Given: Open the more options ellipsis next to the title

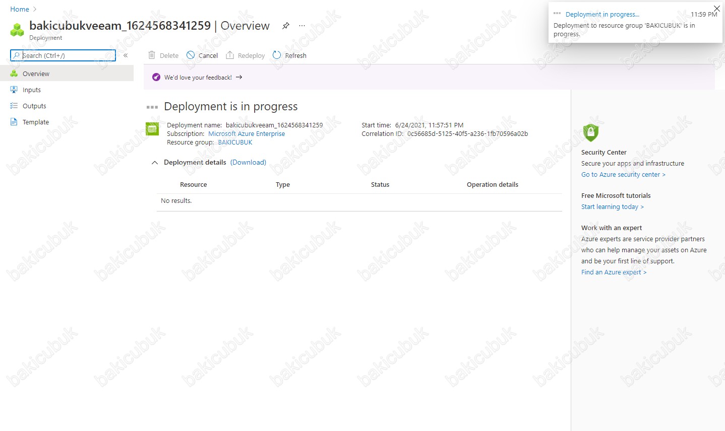Looking at the screenshot, I should [302, 26].
